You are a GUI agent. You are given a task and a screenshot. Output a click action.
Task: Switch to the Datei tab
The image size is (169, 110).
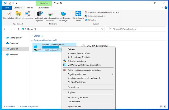pyautogui.click(x=7, y=8)
